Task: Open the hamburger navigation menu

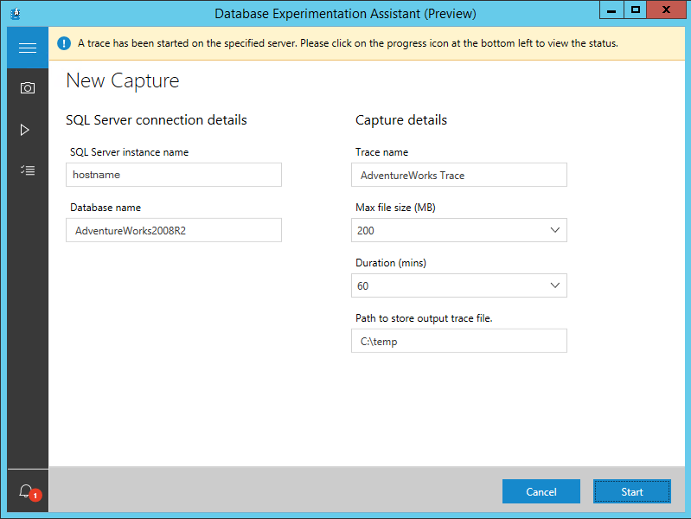Action: (x=27, y=48)
